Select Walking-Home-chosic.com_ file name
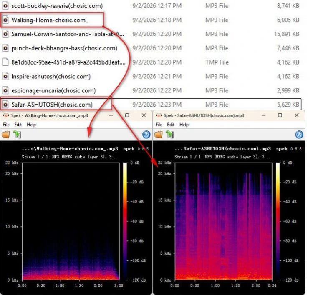This screenshot has height=295, width=313. click(50, 20)
